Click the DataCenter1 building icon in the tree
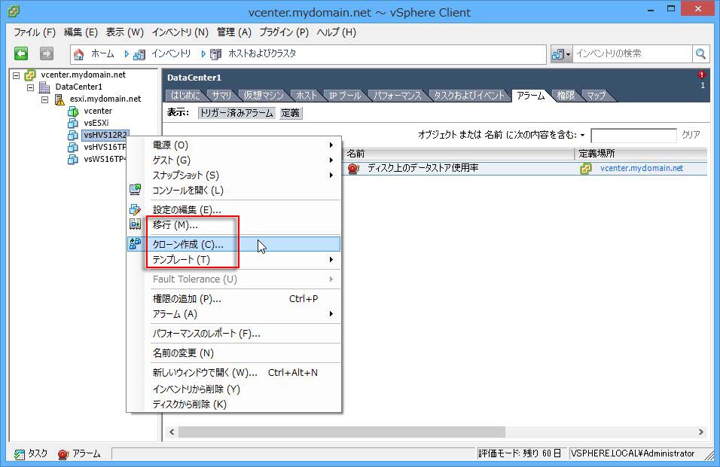This screenshot has width=720, height=467. pyautogui.click(x=44, y=87)
